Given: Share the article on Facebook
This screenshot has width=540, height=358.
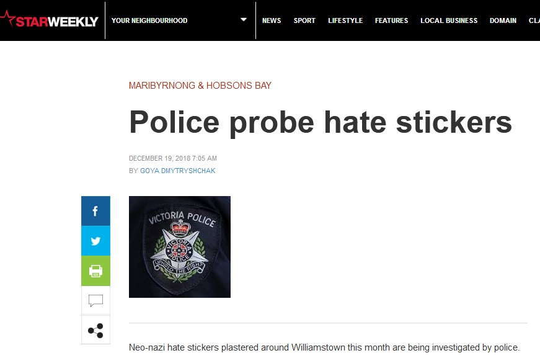Looking at the screenshot, I should pyautogui.click(x=95, y=211).
